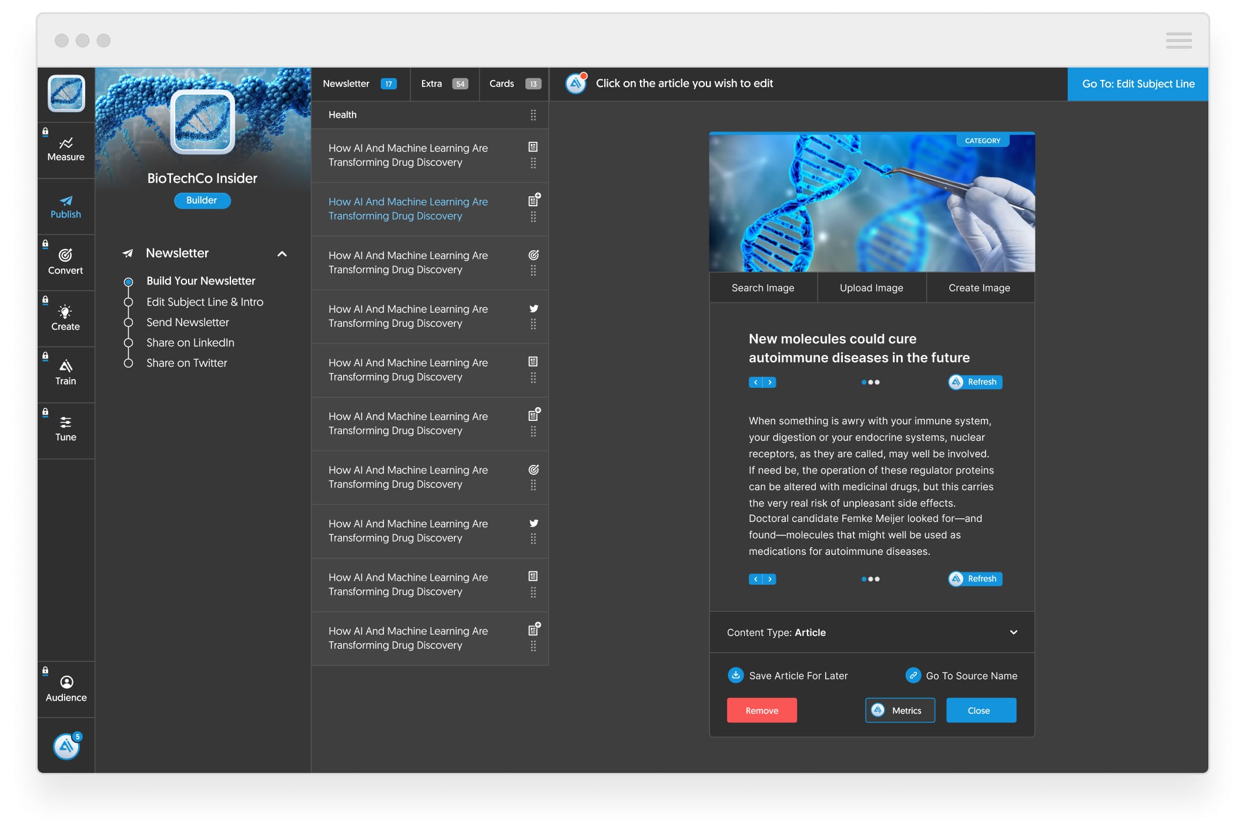Click Go To: Edit Subject Line button
The width and height of the screenshot is (1246, 834).
[1138, 84]
